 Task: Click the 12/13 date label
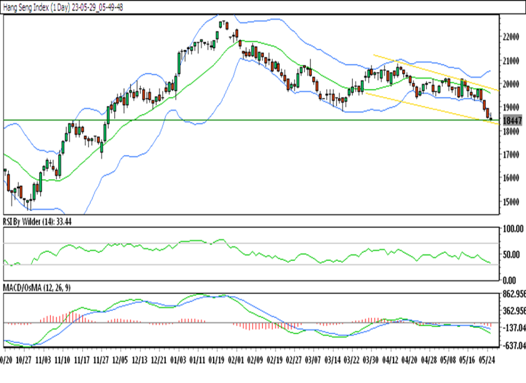point(140,360)
